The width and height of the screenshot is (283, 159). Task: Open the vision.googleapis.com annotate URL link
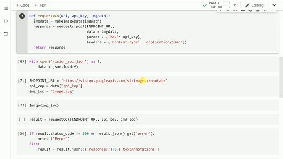tap(114, 81)
